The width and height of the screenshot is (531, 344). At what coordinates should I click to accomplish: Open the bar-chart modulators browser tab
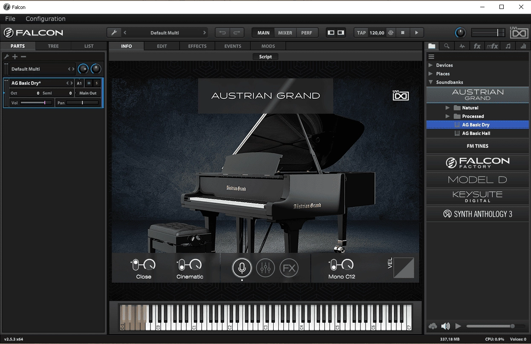523,46
